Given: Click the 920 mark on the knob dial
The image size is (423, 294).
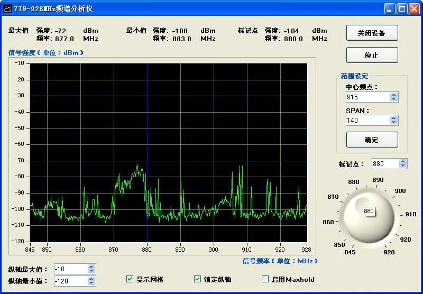Looking at the screenshot, I should point(406,240).
